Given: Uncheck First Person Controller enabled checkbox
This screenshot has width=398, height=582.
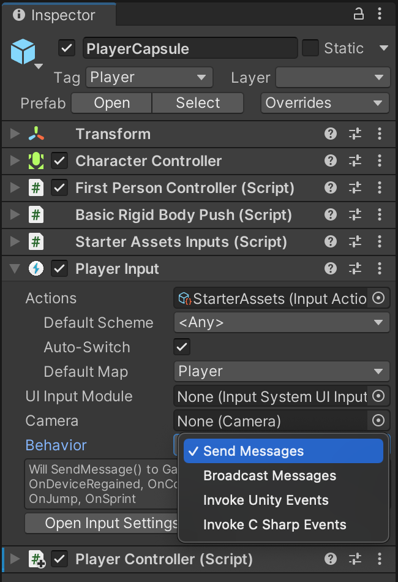Looking at the screenshot, I should [59, 188].
